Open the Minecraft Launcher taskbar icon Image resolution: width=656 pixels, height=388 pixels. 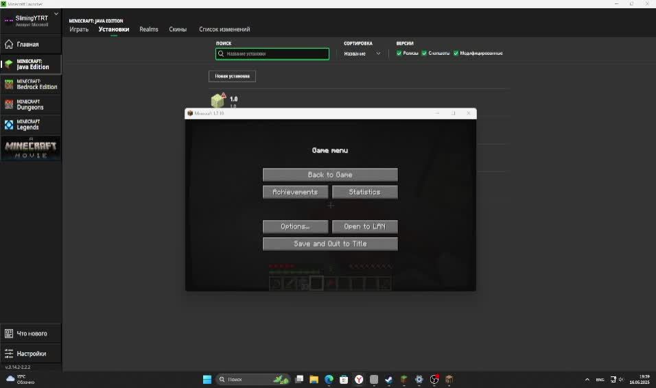[x=404, y=379]
